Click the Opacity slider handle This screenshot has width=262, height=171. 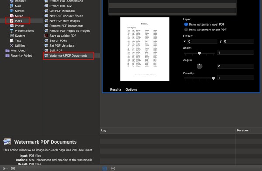tap(214, 78)
